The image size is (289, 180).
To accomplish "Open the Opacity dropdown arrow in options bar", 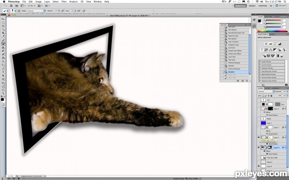I will click(x=59, y=11).
